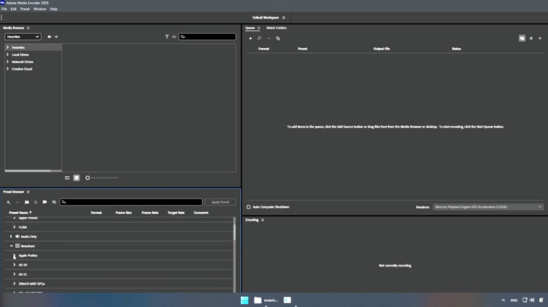Screen dimensions: 548x307
Task: Switch to the Watch Folders tab
Action: pyautogui.click(x=276, y=28)
